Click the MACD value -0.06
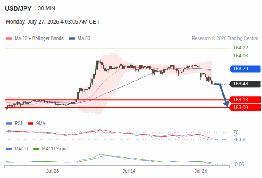 239,165
